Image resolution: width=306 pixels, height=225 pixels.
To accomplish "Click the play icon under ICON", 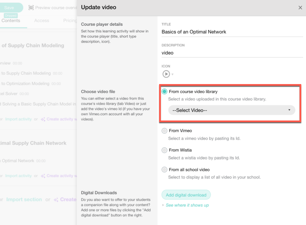I will [166, 74].
